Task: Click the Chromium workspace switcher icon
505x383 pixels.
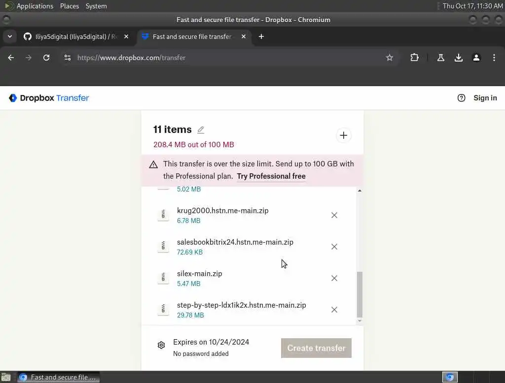Action: coord(450,377)
